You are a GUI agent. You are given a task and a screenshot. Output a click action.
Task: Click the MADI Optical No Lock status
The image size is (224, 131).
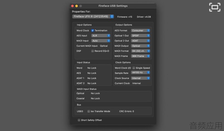[x=95, y=93]
